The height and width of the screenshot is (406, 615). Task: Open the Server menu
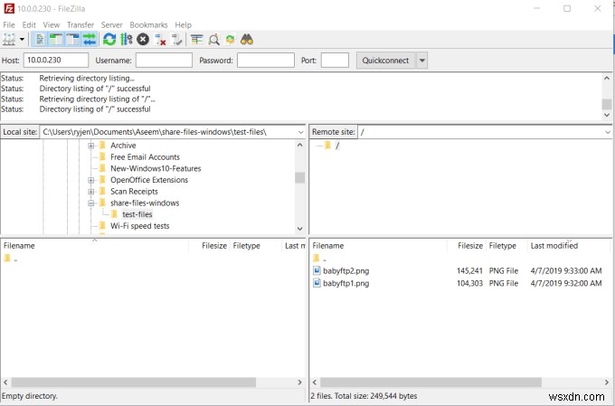point(112,24)
